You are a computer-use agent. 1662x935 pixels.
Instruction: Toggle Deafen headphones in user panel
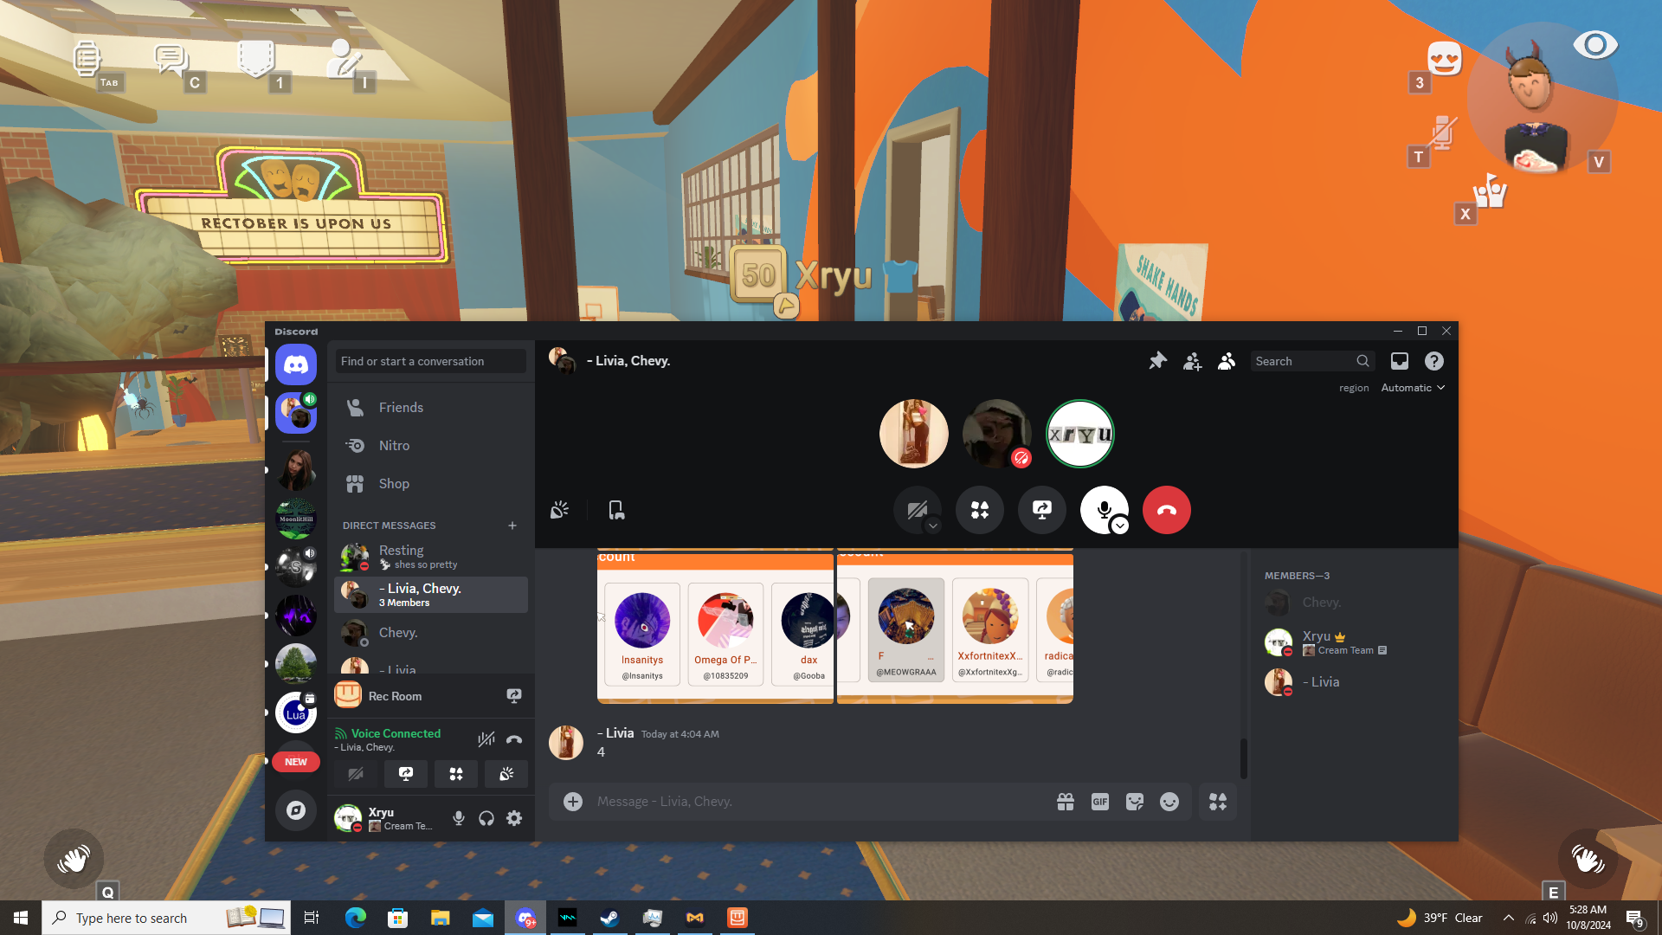(486, 818)
